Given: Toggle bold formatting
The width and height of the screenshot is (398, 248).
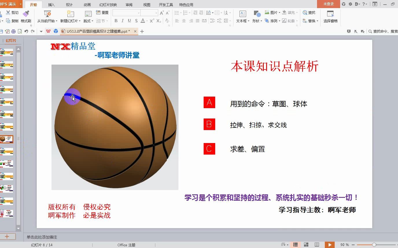Looking at the screenshot, I should (x=116, y=21).
